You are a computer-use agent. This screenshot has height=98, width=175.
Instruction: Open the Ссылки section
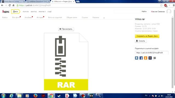pos(85,17)
